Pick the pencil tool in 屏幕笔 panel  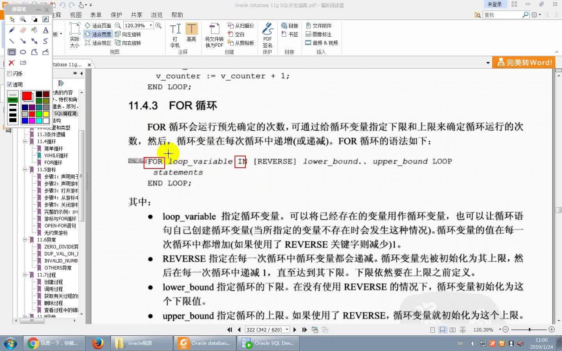12,30
